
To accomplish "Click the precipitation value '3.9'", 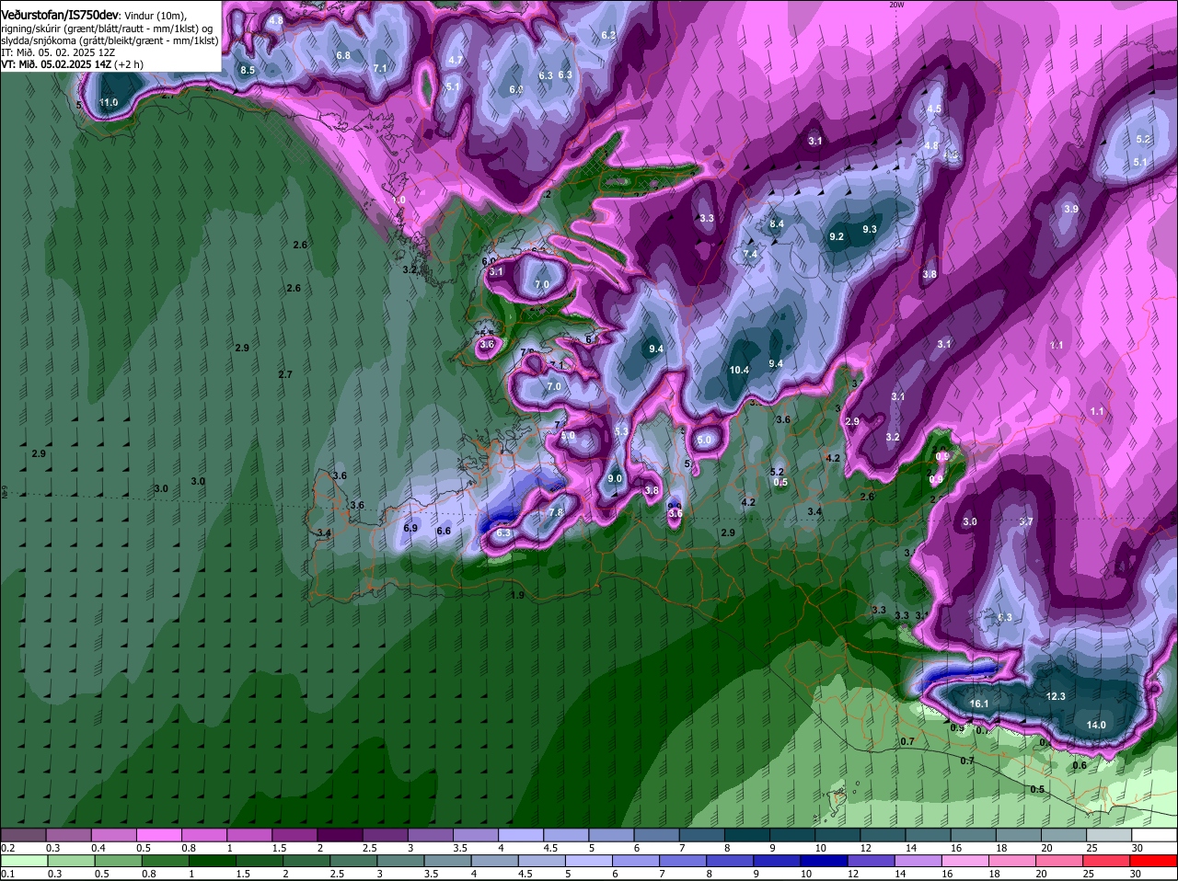I will [1071, 209].
